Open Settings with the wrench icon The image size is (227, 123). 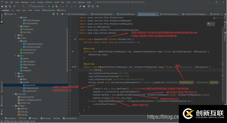pos(80,6)
